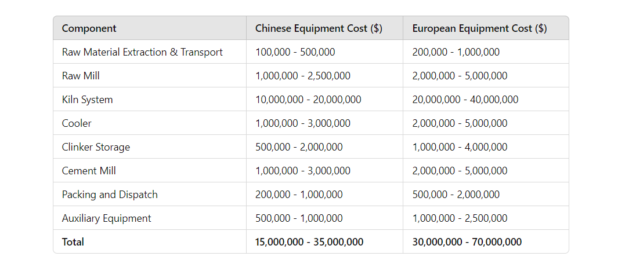
Task: Select the Kiln System row label
Action: pos(87,100)
